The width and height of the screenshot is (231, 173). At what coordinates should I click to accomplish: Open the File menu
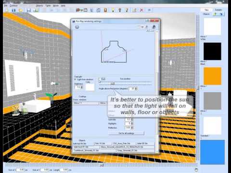[6, 5]
